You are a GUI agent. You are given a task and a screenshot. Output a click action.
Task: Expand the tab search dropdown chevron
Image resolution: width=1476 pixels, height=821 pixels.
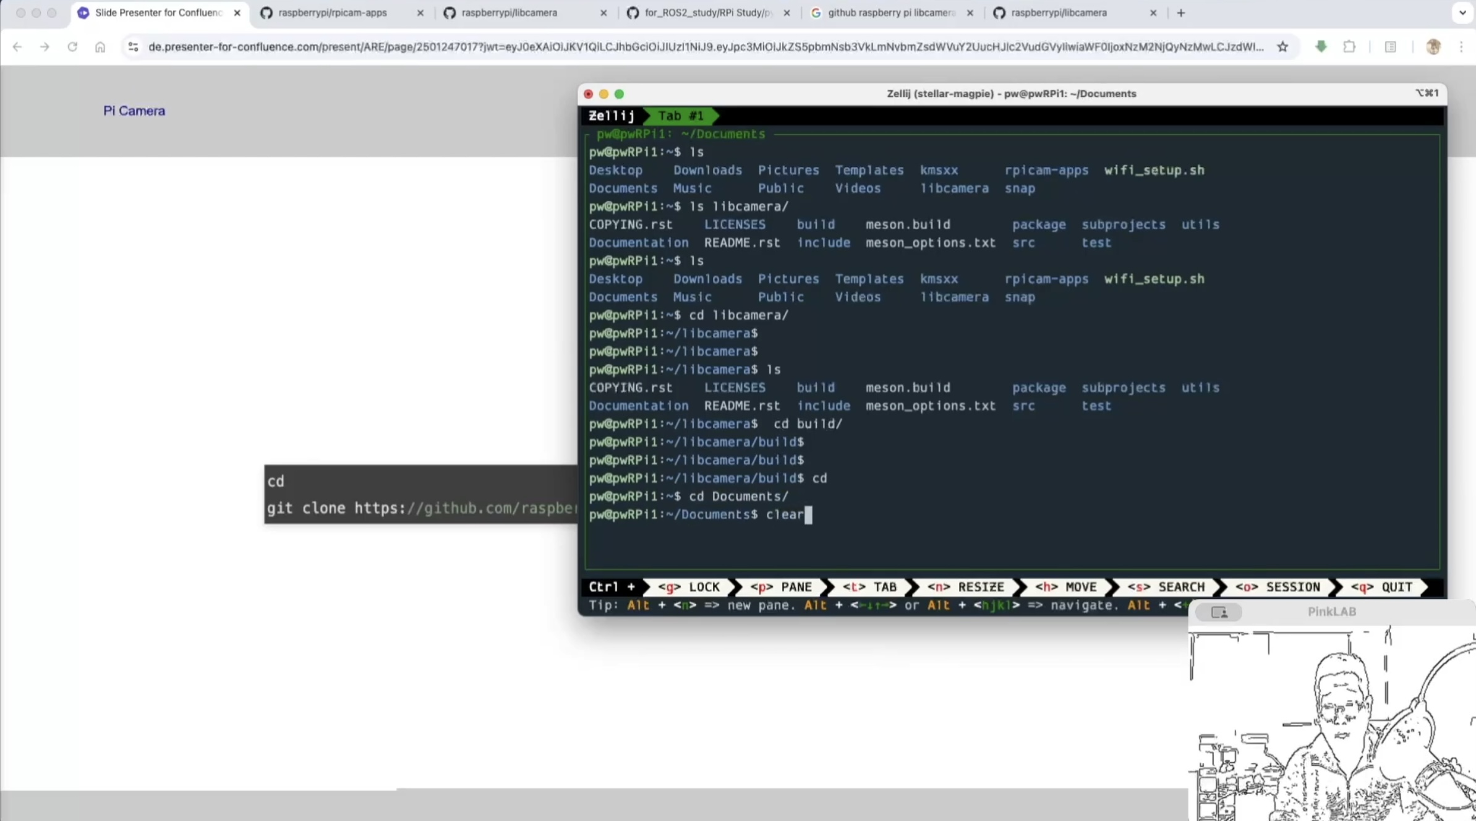[x=1462, y=12]
